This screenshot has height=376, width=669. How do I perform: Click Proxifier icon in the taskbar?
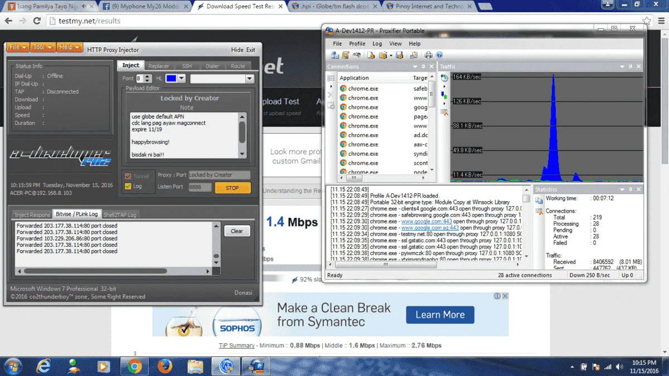[x=256, y=366]
